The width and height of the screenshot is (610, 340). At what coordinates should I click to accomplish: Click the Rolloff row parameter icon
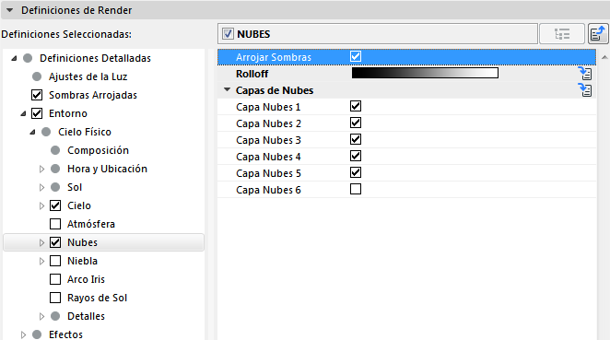click(x=585, y=73)
